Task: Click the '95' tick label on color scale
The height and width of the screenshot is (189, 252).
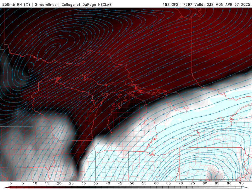Action: point(241,183)
